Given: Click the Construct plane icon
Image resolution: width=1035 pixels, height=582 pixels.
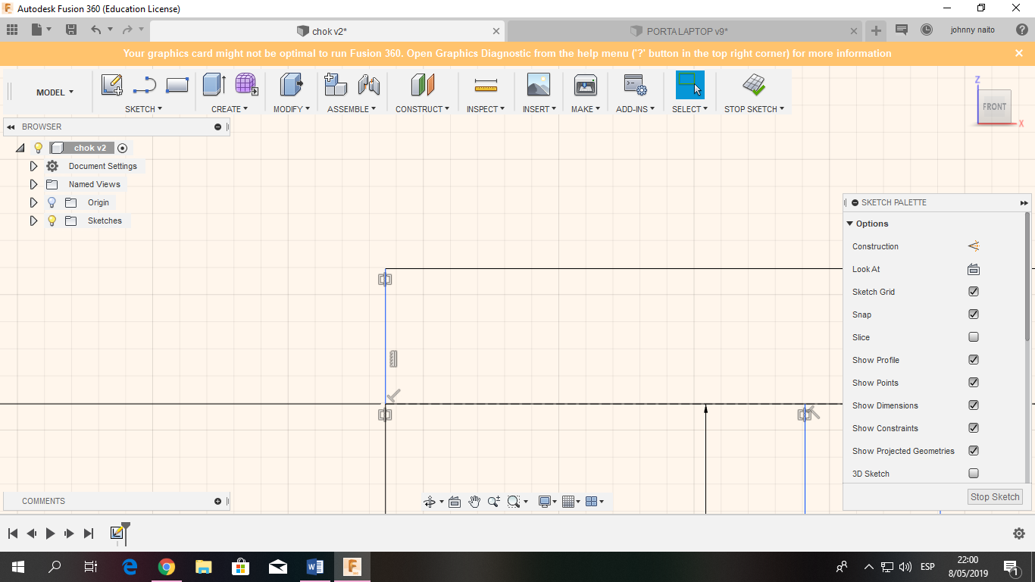Looking at the screenshot, I should 422,84.
